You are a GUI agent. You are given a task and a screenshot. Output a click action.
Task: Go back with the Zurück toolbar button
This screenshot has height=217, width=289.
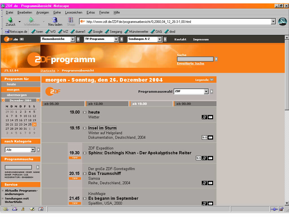pyautogui.click(x=10, y=21)
